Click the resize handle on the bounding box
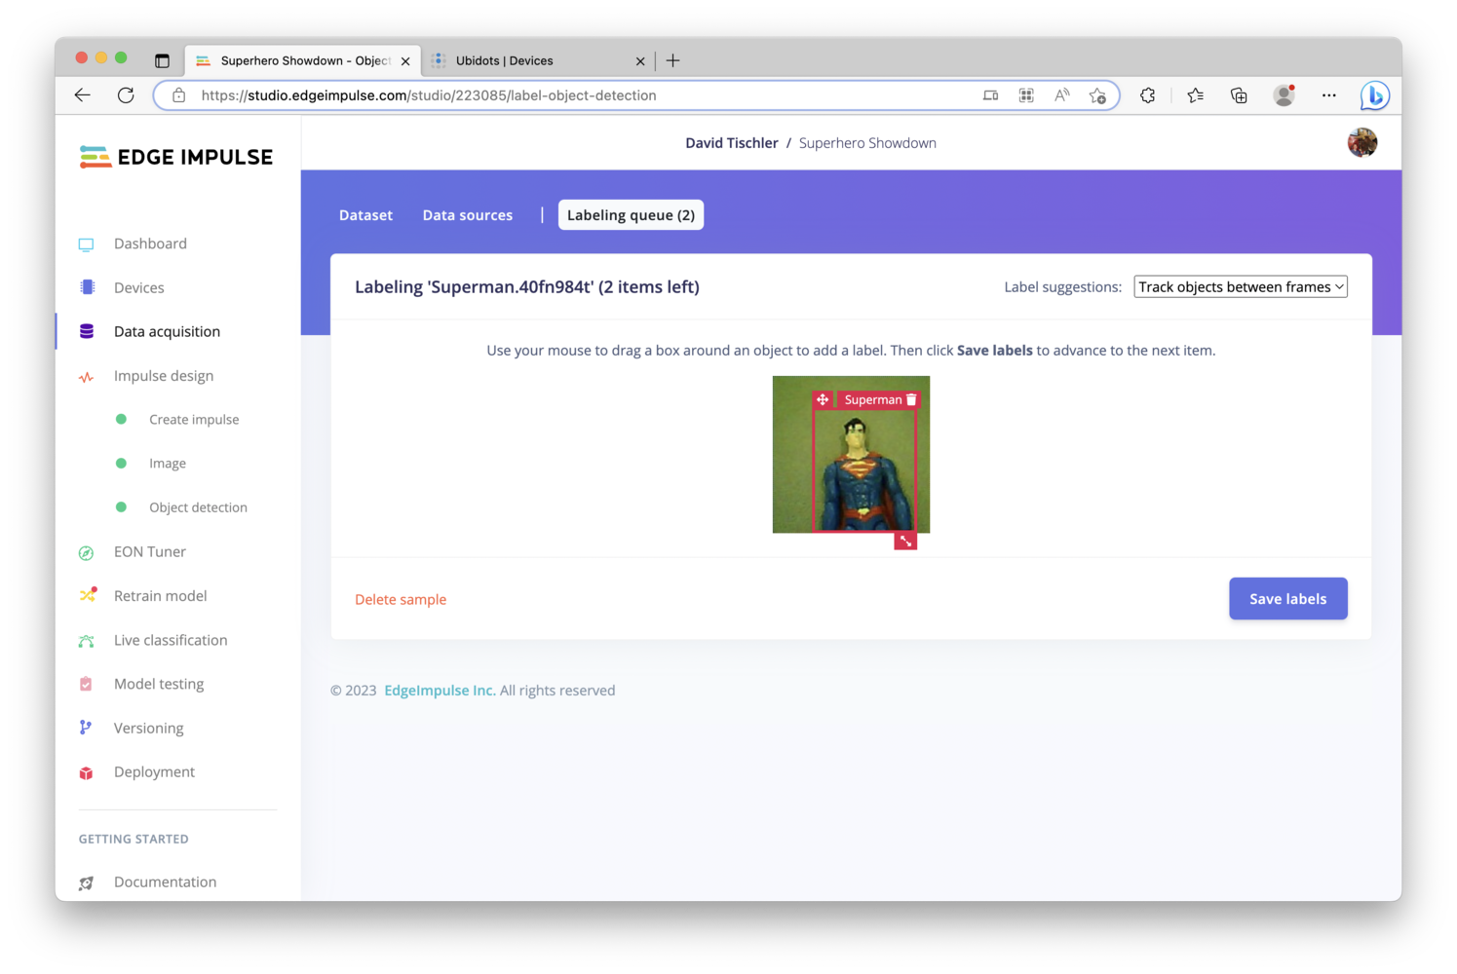 pos(905,541)
